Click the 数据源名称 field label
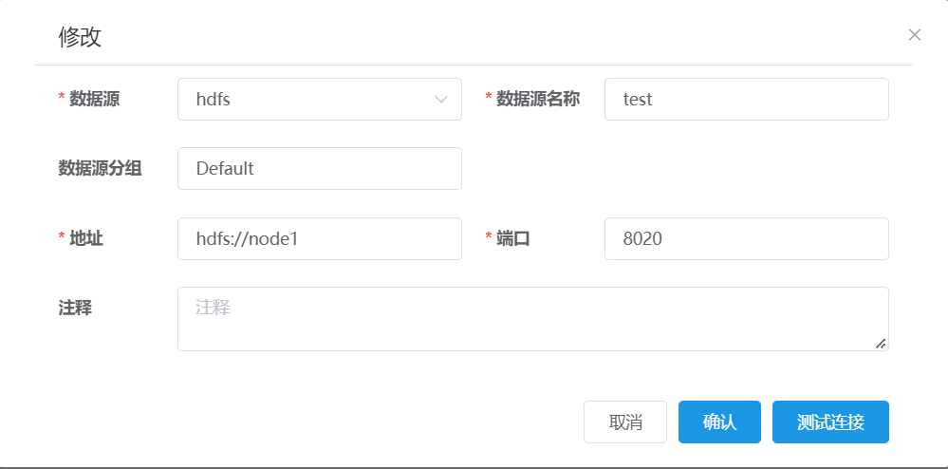948x469 pixels. [538, 99]
